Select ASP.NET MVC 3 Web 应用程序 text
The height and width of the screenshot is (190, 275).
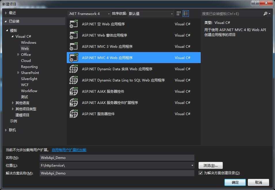coord(107,46)
